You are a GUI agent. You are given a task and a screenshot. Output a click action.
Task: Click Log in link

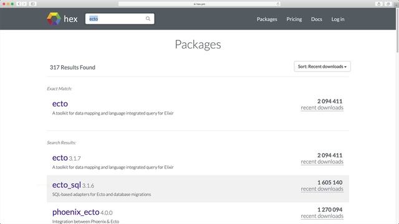[338, 19]
